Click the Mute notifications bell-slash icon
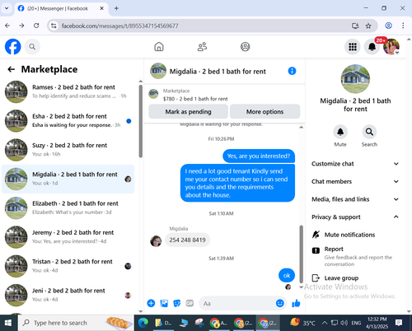 tap(316, 235)
